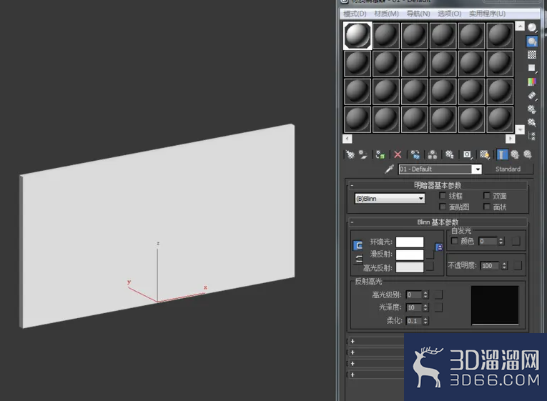Click the Standard material type button
The height and width of the screenshot is (401, 547).
508,169
